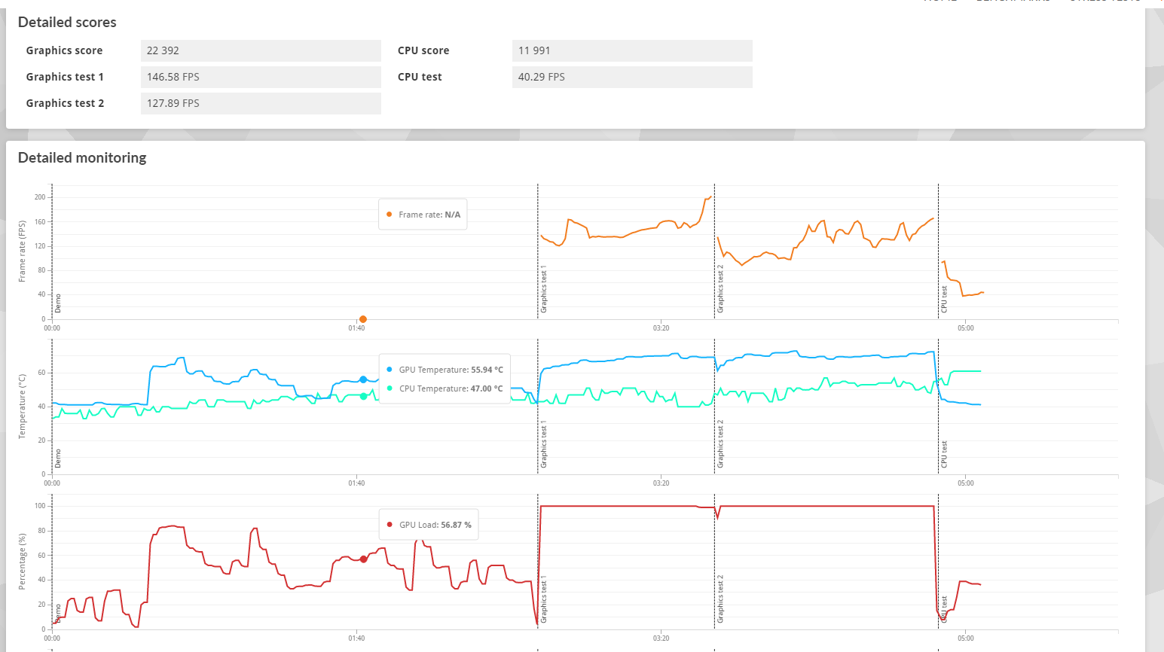Click the 200 tick on frame rate axis
Image resolution: width=1164 pixels, height=652 pixels.
[x=40, y=197]
